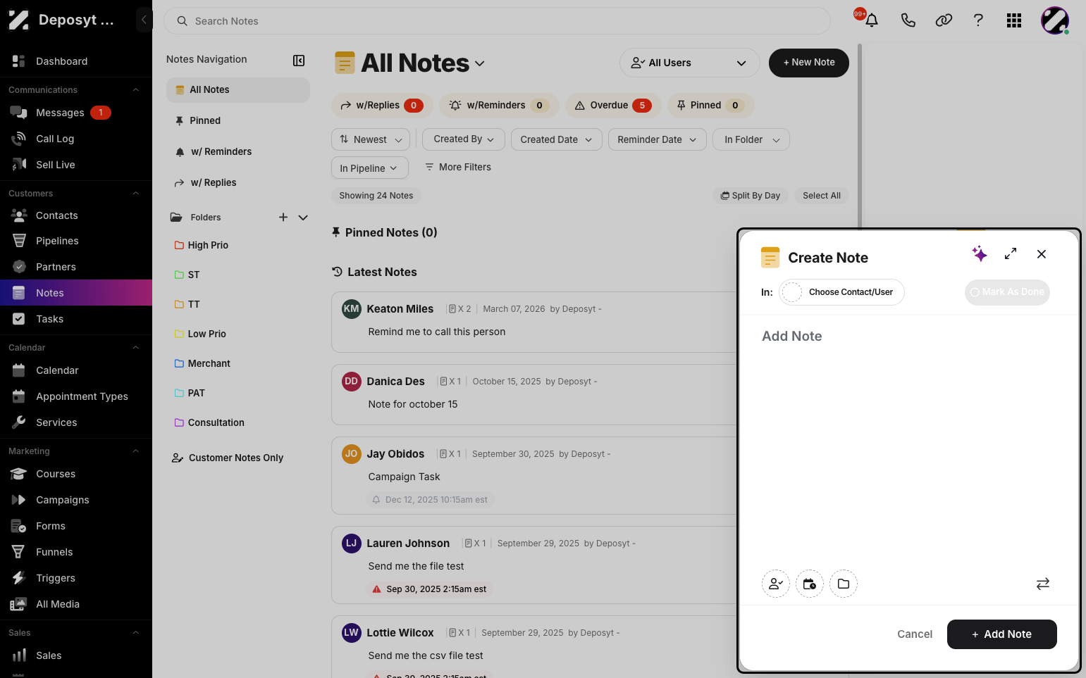The image size is (1086, 678).
Task: Open the Created Date filter dropdown
Action: (x=557, y=139)
